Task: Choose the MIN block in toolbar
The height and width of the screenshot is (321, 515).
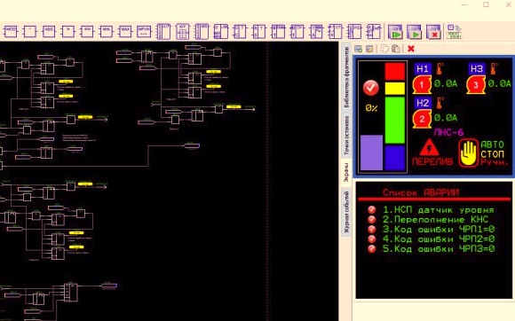Action: tap(106, 31)
